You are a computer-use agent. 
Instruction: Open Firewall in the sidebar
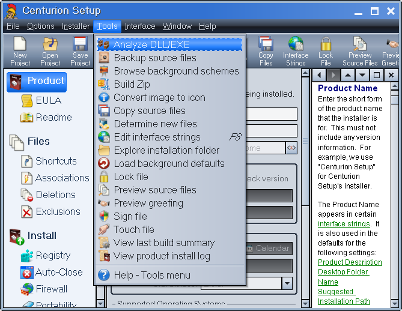[44, 289]
